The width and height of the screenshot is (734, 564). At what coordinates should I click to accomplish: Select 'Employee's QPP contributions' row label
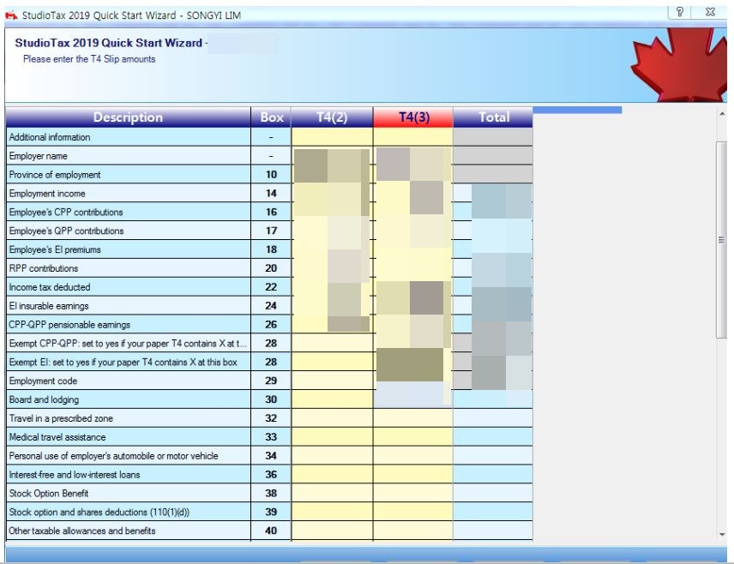(x=67, y=231)
